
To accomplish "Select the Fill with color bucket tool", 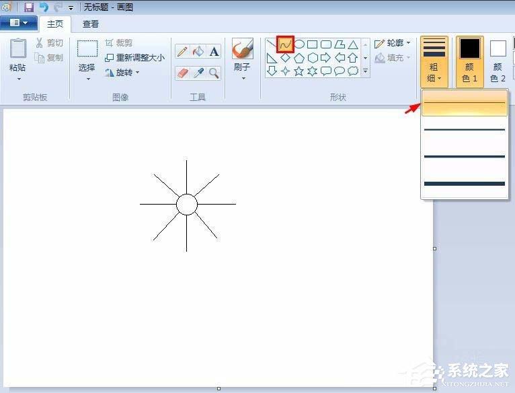I will point(198,52).
